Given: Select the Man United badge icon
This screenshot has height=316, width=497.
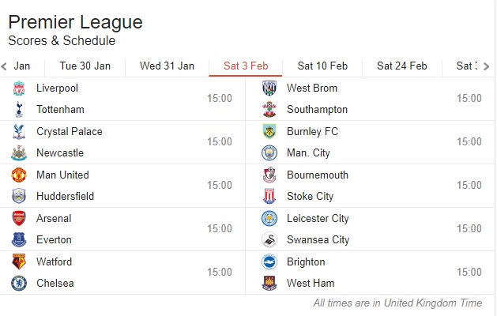Looking at the screenshot, I should (19, 175).
